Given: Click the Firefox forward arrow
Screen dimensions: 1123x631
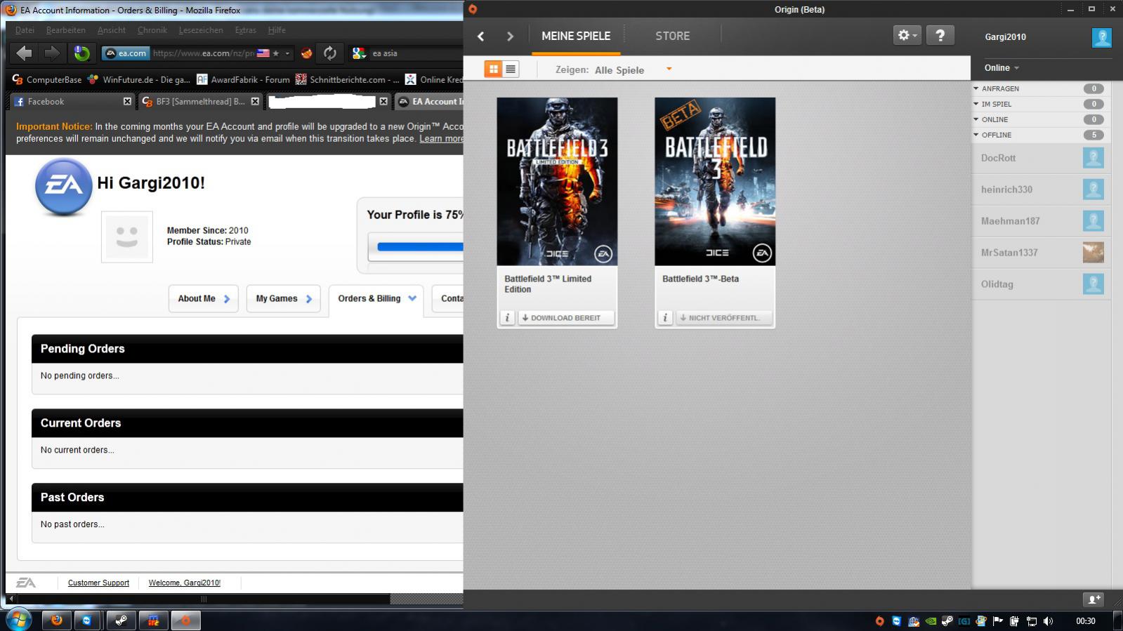Looking at the screenshot, I should (x=52, y=53).
